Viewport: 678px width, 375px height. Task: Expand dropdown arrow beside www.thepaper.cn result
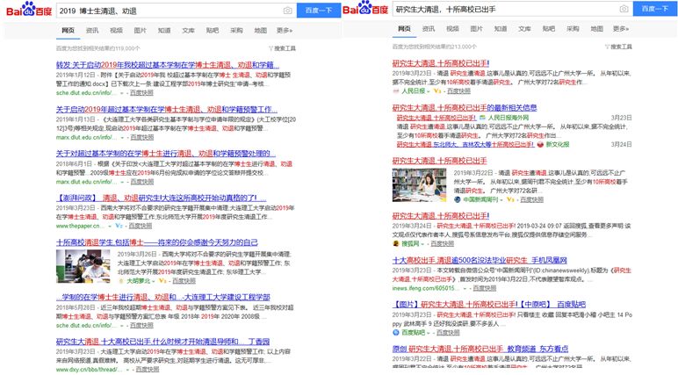click(x=110, y=227)
